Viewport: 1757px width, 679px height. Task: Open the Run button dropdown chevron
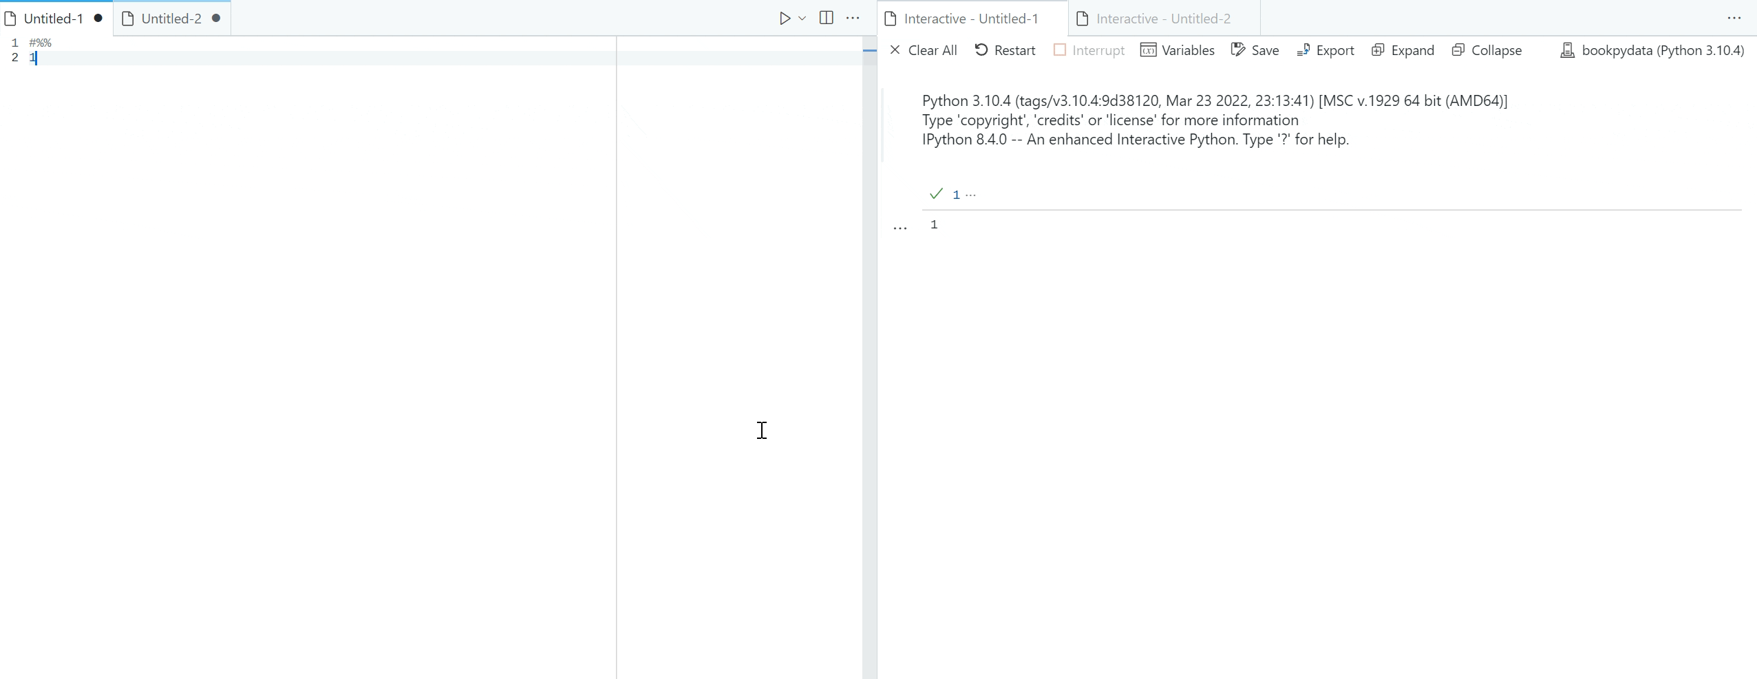click(802, 19)
